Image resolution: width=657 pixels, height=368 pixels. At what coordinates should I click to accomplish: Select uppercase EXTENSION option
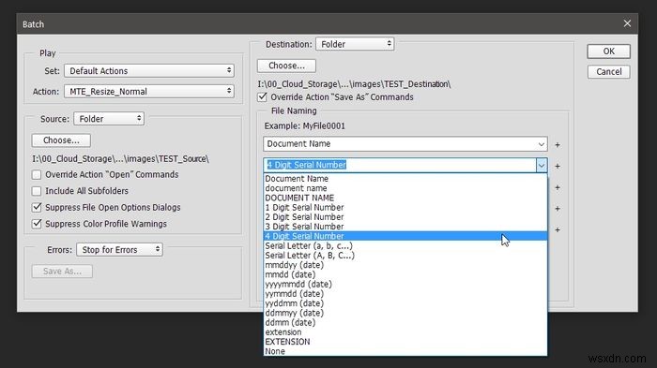pos(405,342)
